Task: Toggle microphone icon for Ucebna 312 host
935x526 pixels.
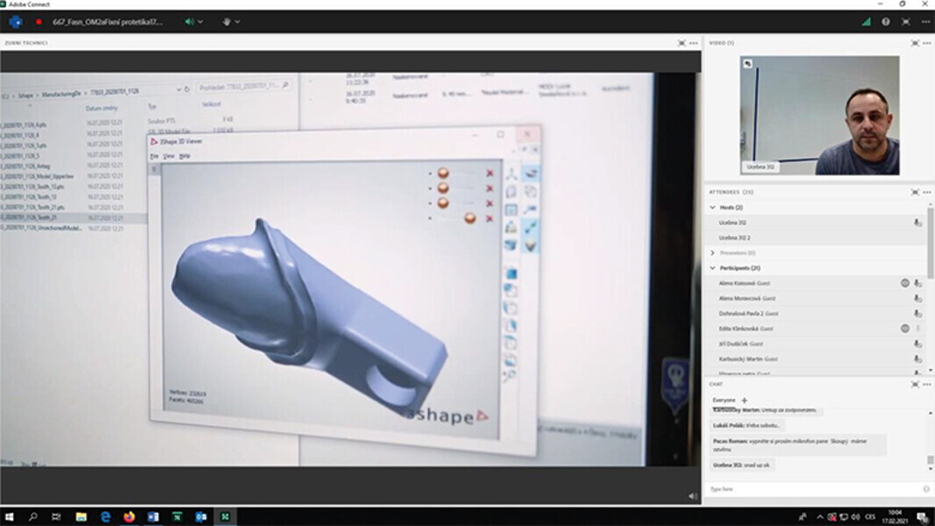Action: click(x=917, y=223)
